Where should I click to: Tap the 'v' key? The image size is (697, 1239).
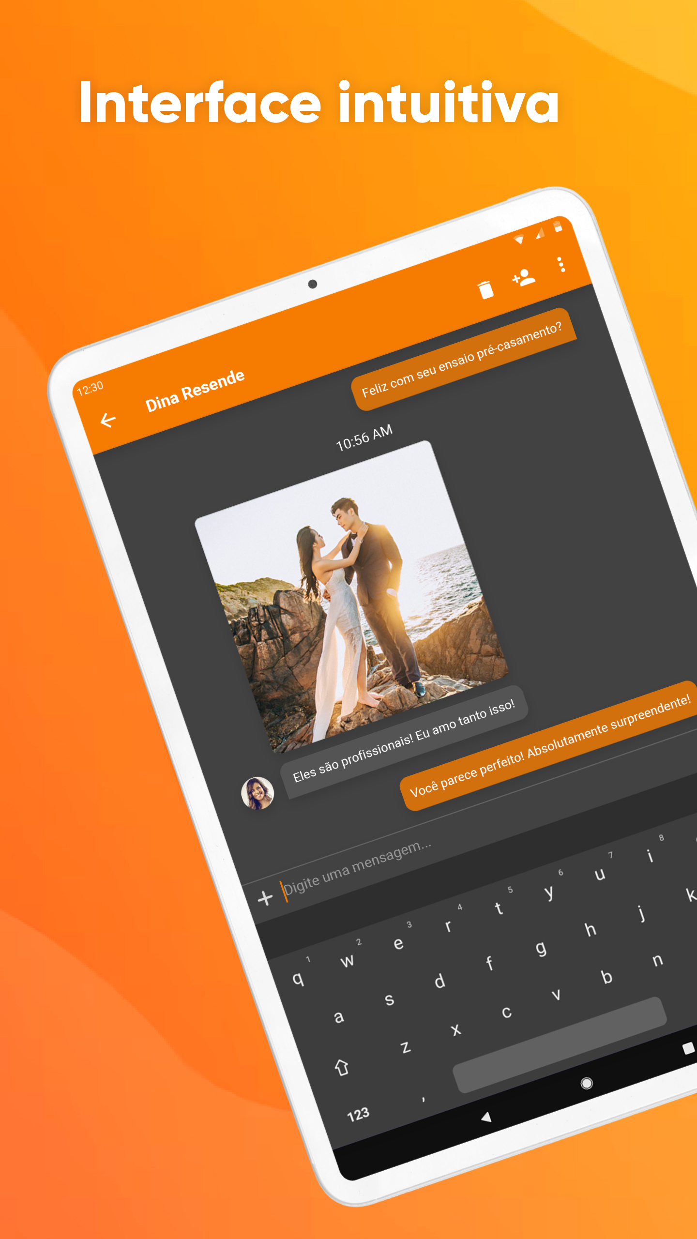(556, 995)
